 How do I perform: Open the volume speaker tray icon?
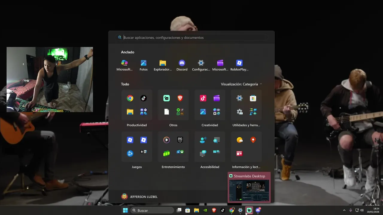tap(362, 210)
